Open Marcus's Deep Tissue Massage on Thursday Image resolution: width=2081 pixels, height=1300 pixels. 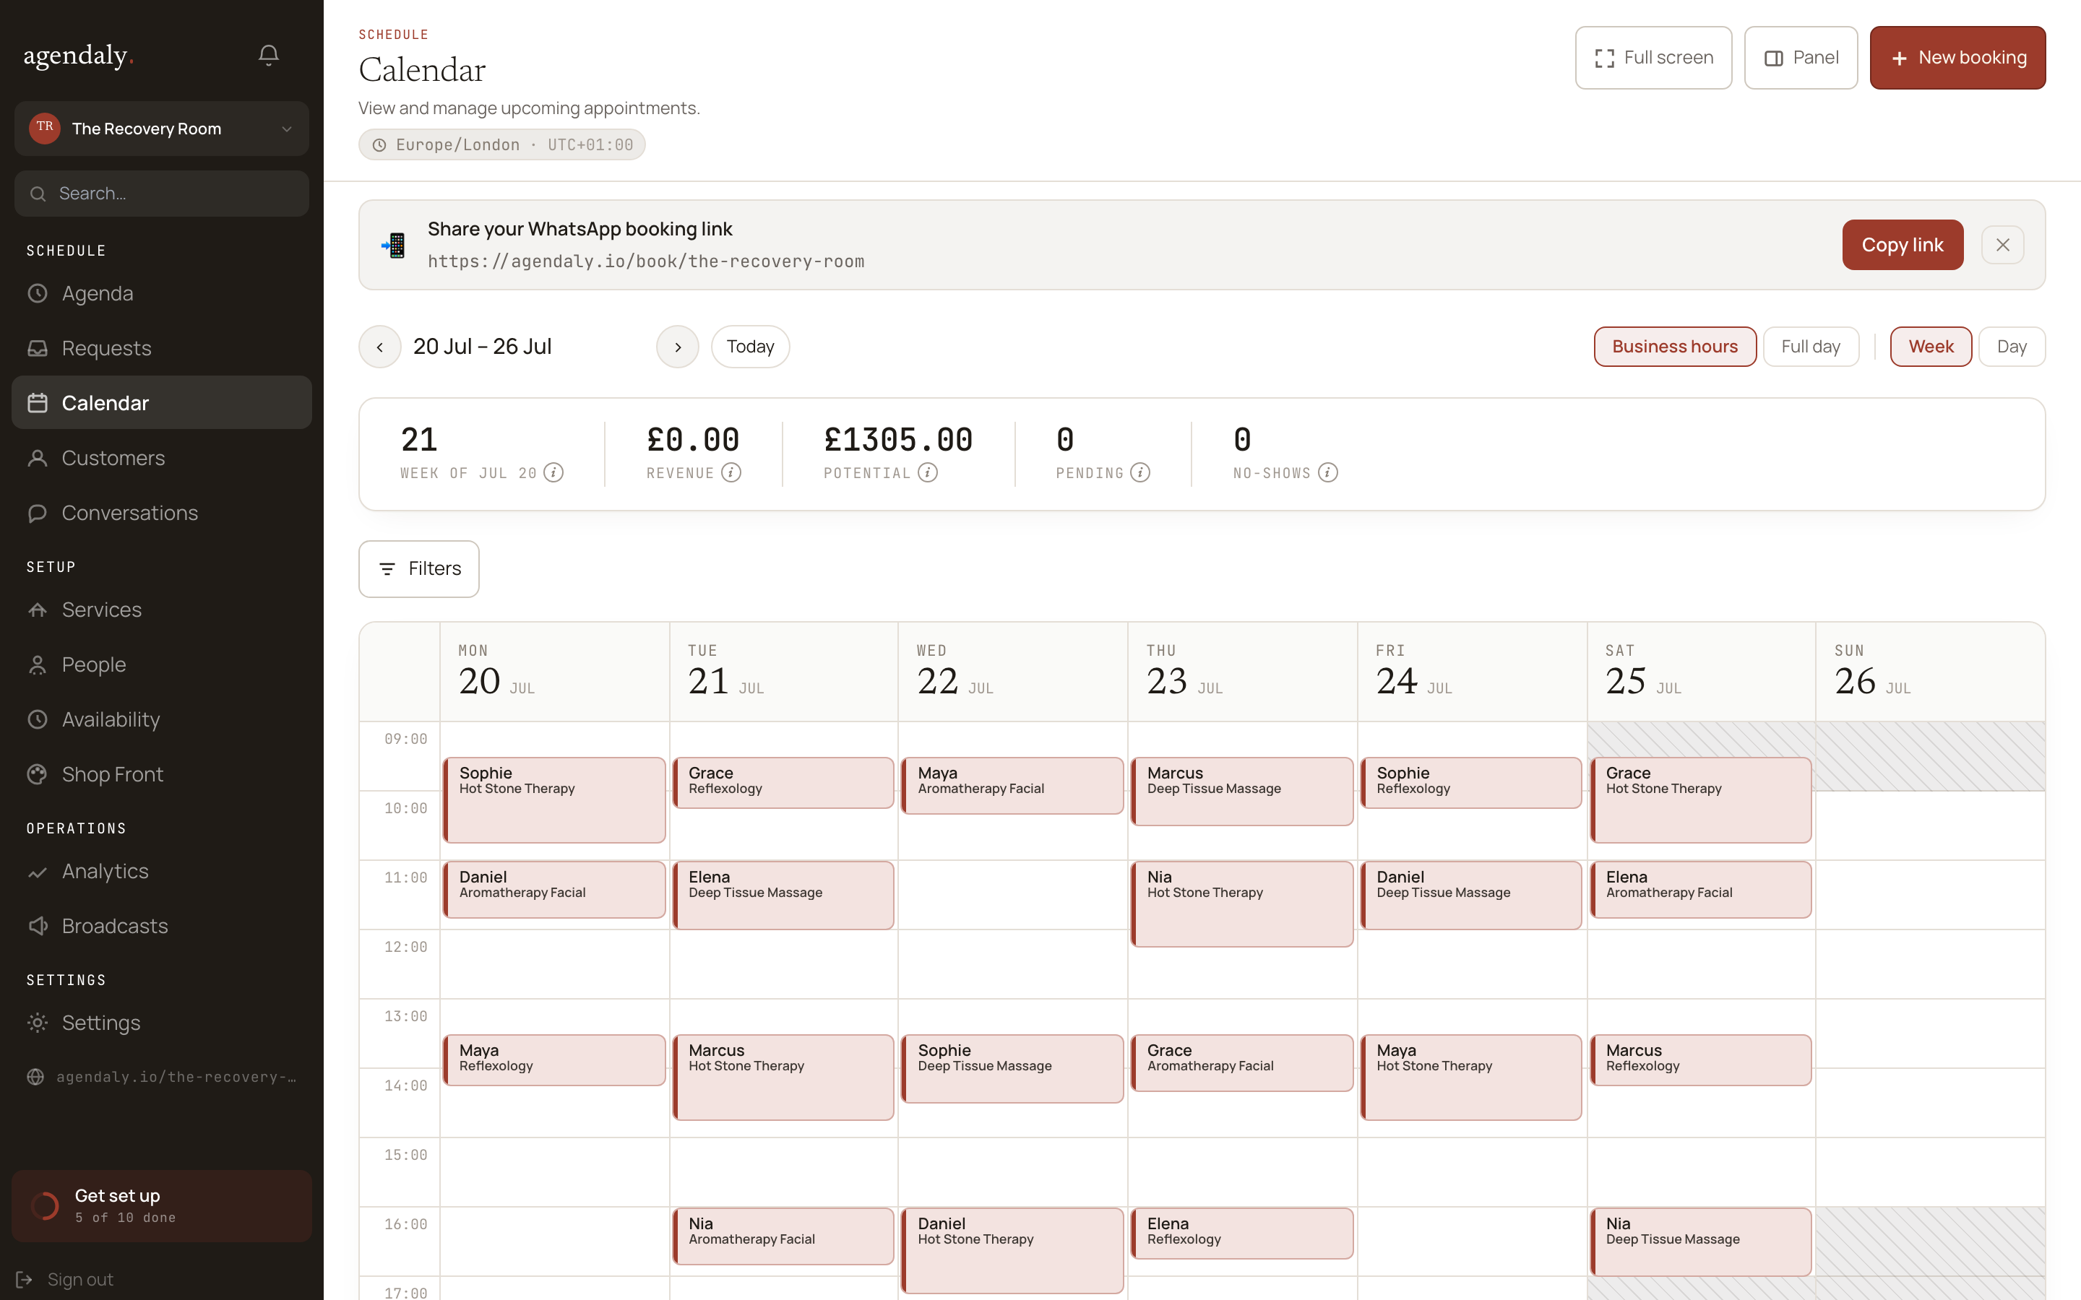click(1243, 791)
